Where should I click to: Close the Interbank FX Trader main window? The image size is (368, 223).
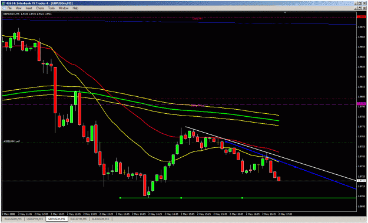(x=364, y=4)
